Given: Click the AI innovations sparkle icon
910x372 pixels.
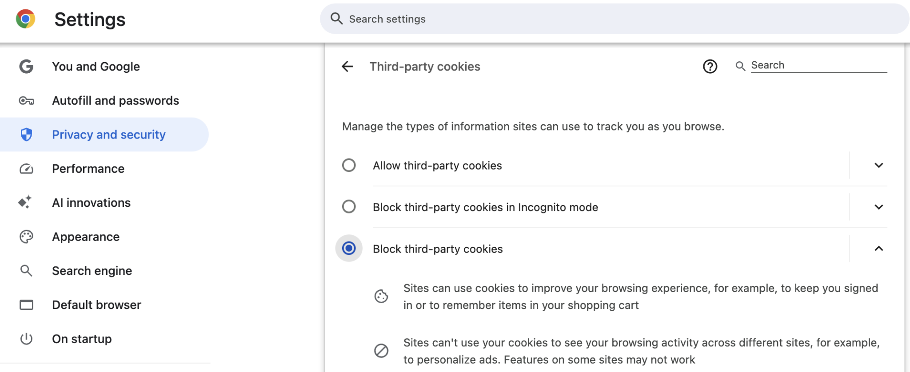Looking at the screenshot, I should pos(25,203).
